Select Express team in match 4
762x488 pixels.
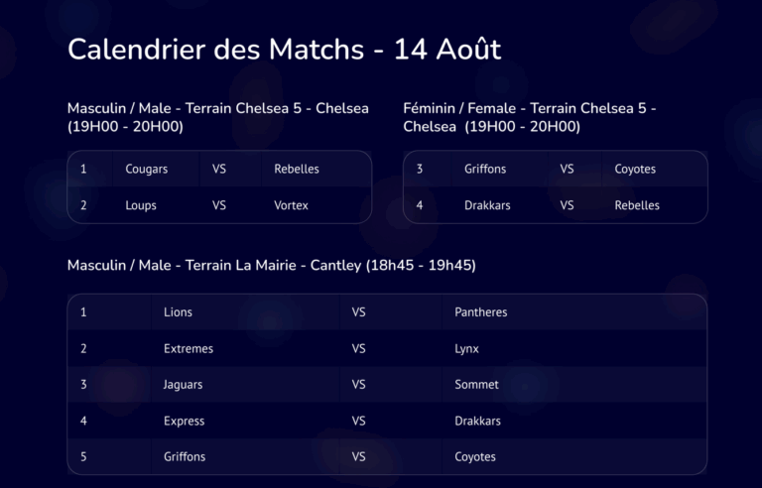click(185, 422)
